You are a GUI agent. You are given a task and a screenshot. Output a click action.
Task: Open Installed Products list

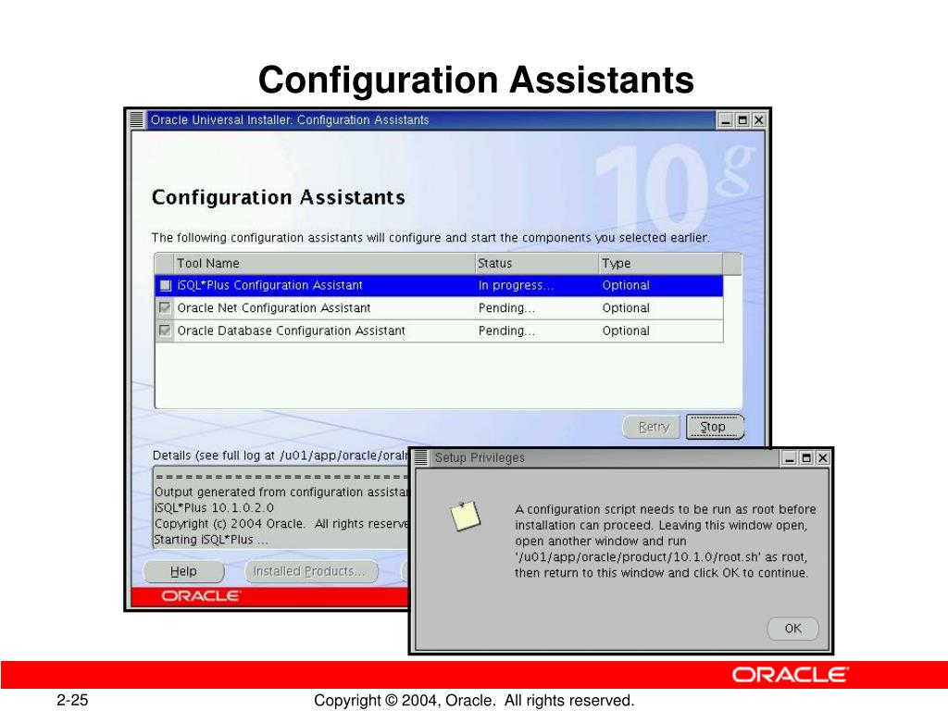311,571
